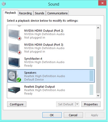Click the SyncMaster-4 volume level meter
Screen dimensions: 108x122
point(91,62)
